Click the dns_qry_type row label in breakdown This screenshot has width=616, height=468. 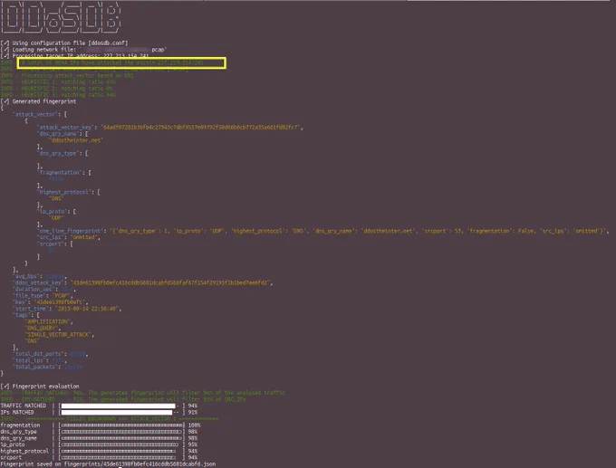click(19, 432)
